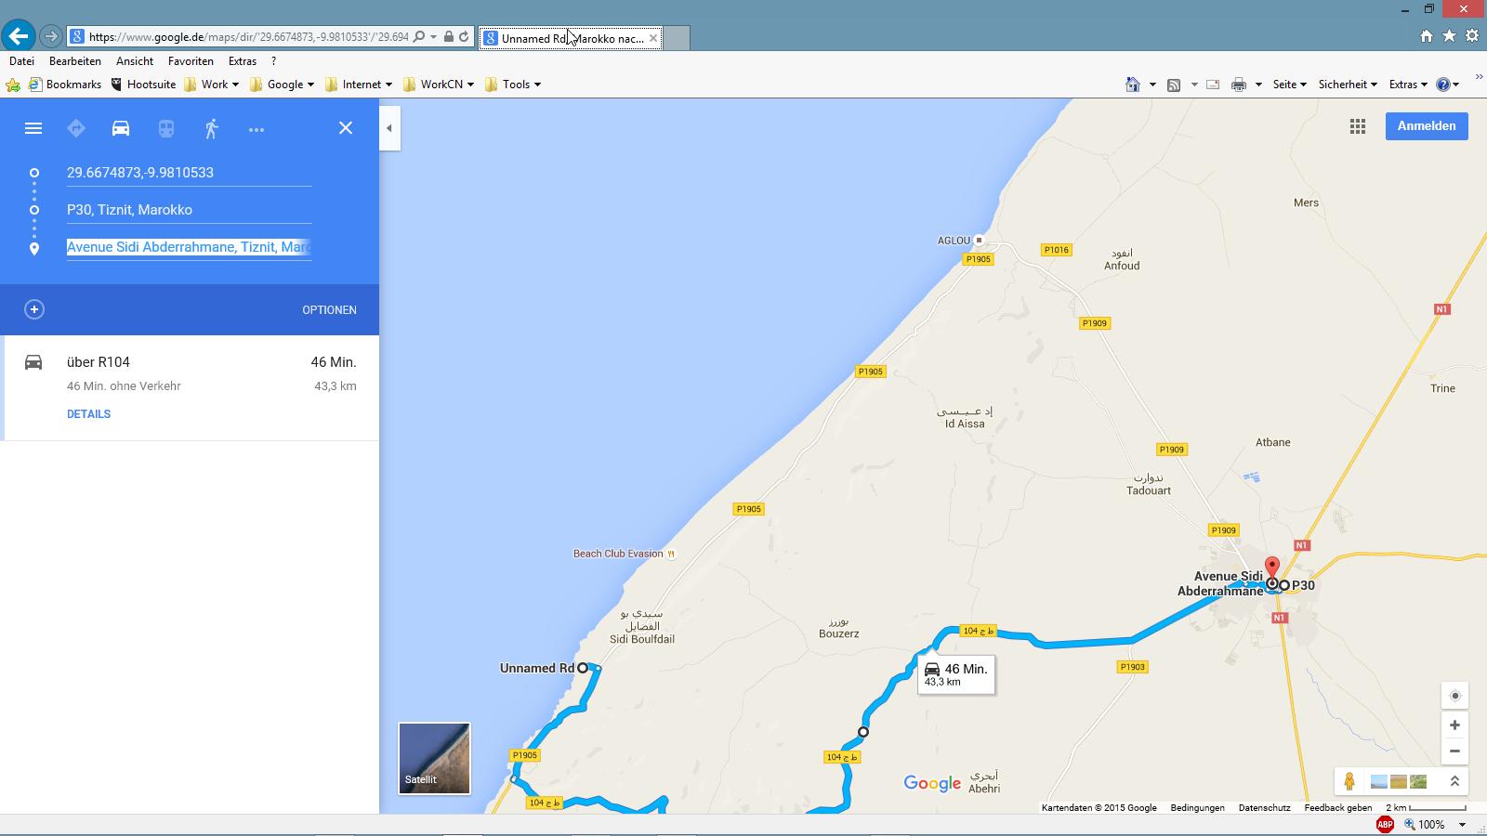Open the Google Maps hamburger menu

click(x=33, y=128)
